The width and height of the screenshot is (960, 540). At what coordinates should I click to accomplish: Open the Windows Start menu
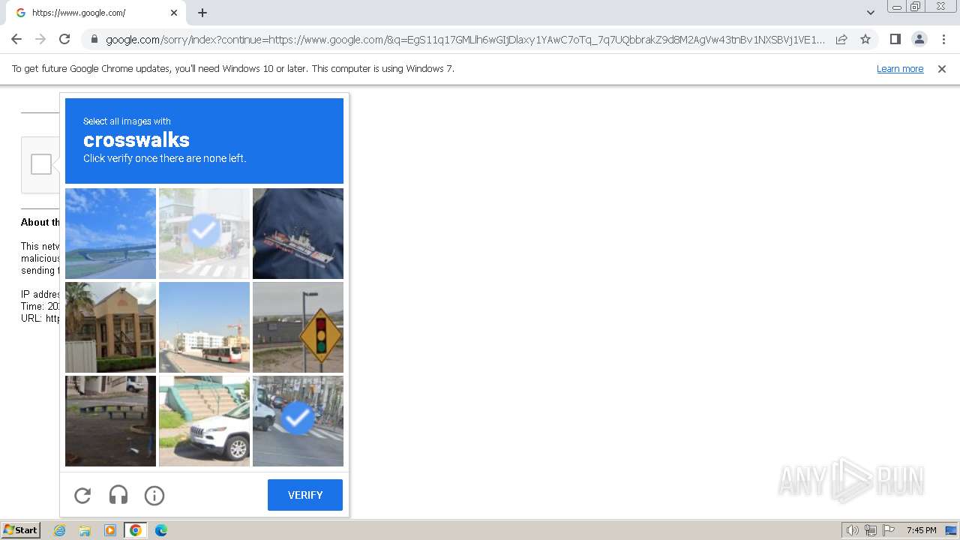(21, 530)
